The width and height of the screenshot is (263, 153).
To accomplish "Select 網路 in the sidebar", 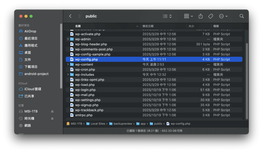I will point(28,125).
